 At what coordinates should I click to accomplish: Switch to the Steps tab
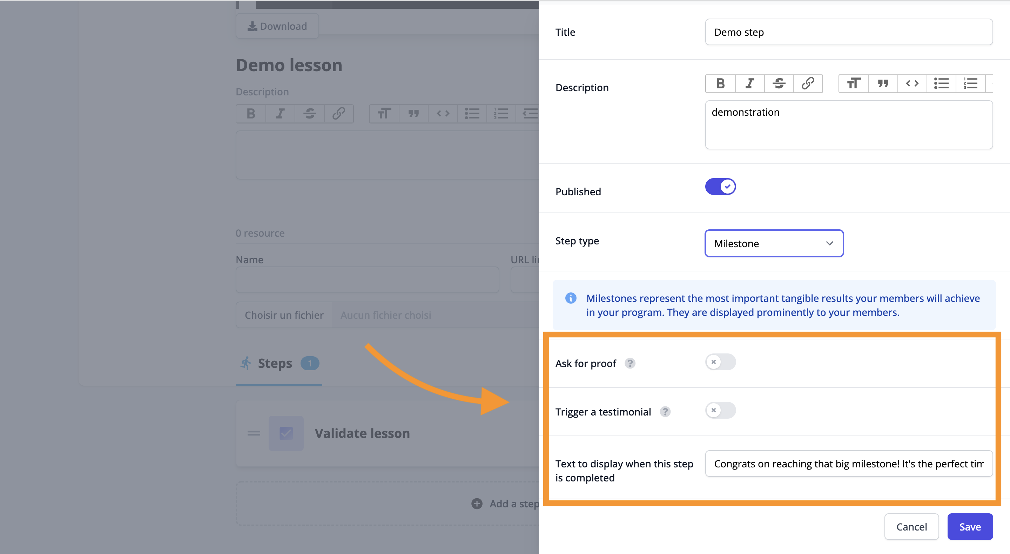point(279,364)
